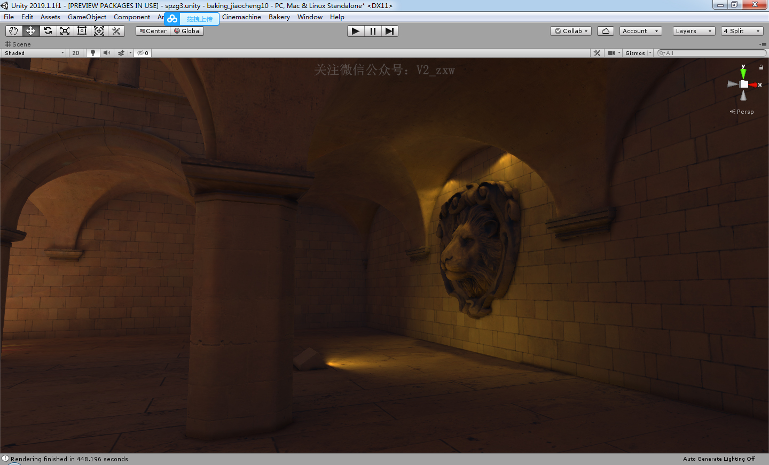Viewport: 769px width, 465px height.
Task: Toggle scene lighting bulb icon
Action: 93,53
